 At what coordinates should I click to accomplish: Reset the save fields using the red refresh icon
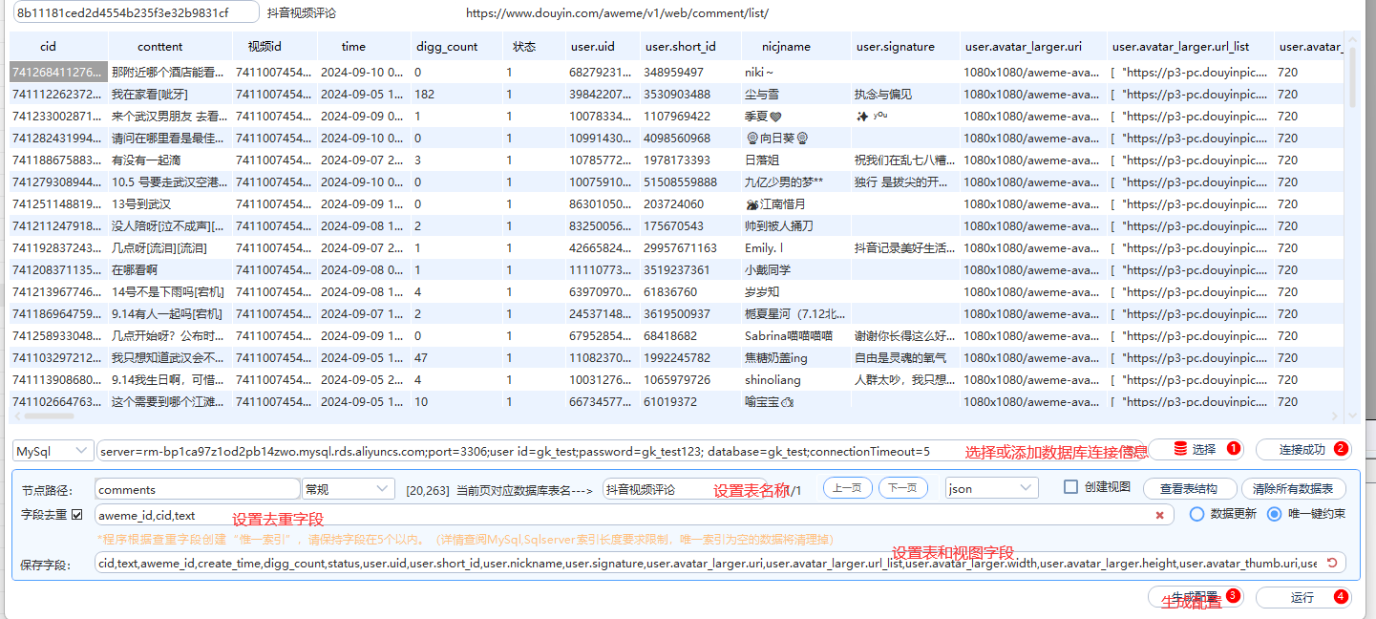(x=1333, y=563)
